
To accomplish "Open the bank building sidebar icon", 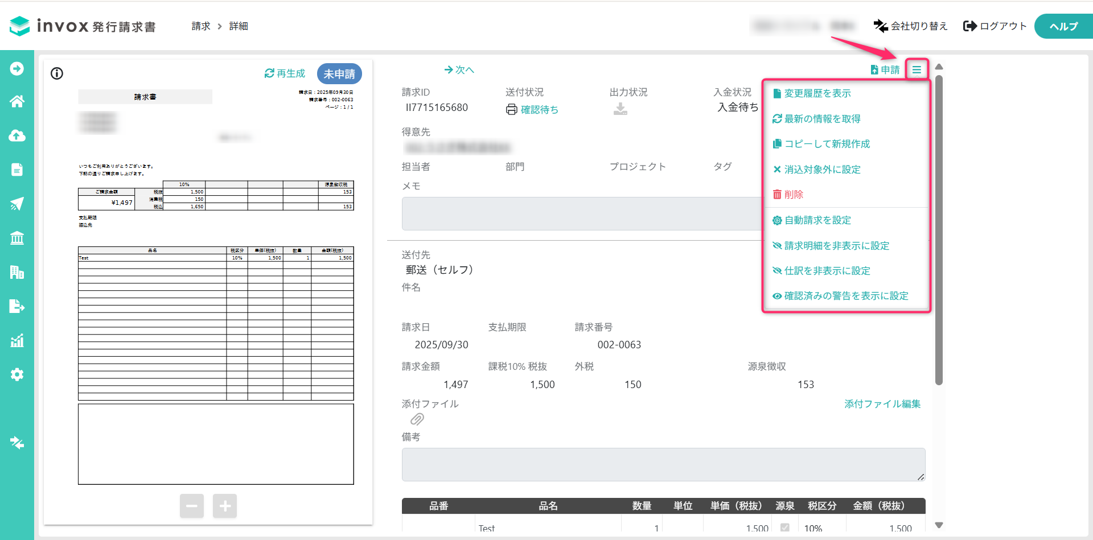I will coord(17,238).
